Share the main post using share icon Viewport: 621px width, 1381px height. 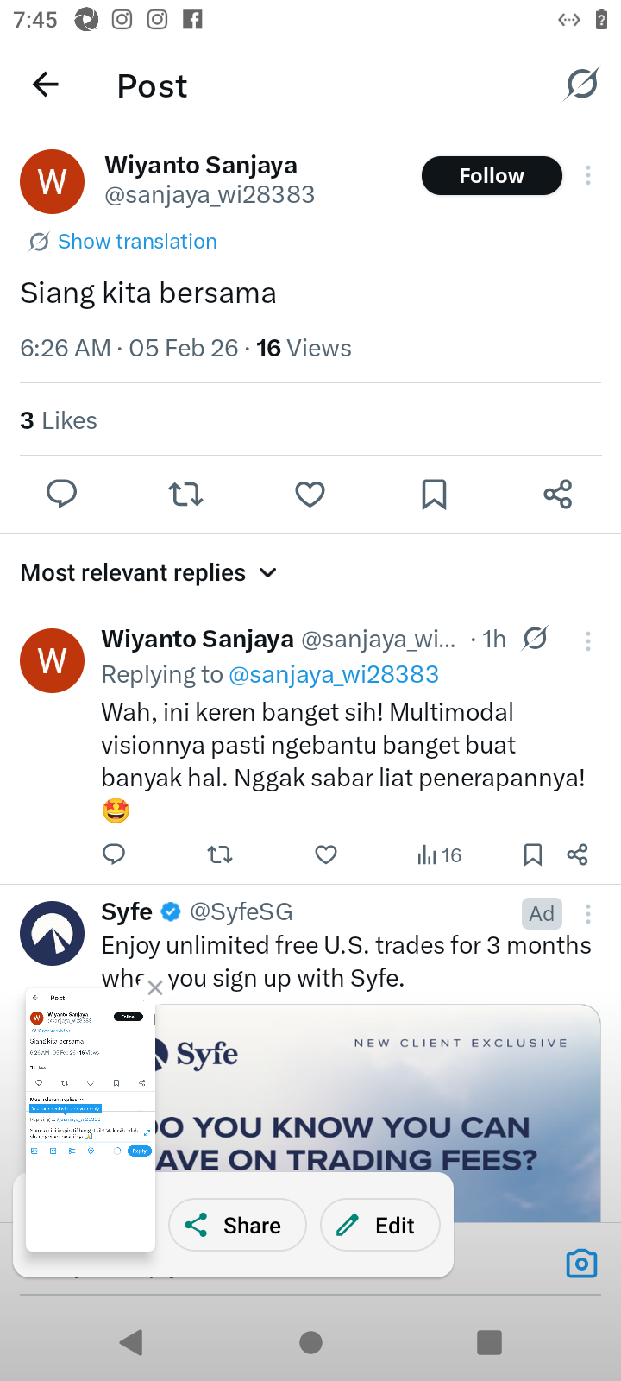coord(558,494)
